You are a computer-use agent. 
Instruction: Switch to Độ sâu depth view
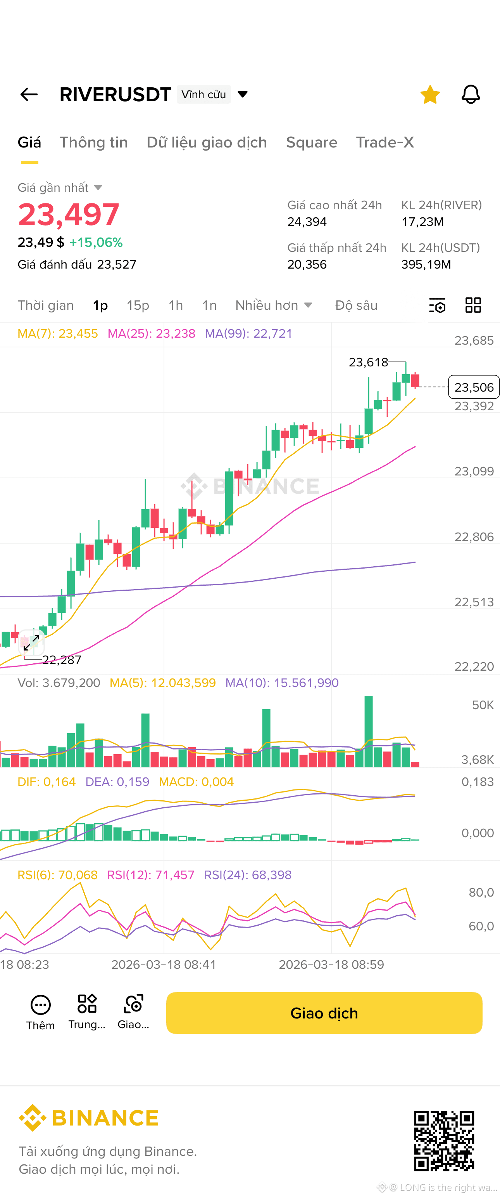[356, 305]
